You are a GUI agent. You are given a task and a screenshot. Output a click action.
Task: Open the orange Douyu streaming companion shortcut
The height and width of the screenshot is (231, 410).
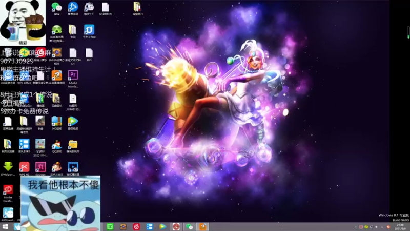56,78
